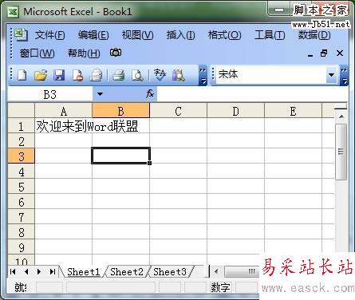Open the 格式(O) menu
The width and height of the screenshot is (355, 300).
coord(224,35)
